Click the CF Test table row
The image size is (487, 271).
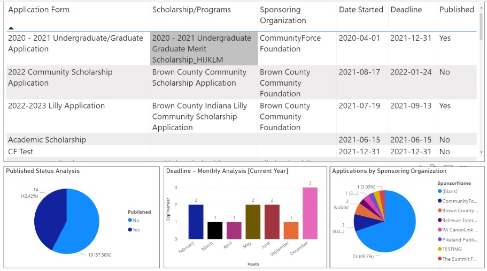pyautogui.click(x=20, y=152)
